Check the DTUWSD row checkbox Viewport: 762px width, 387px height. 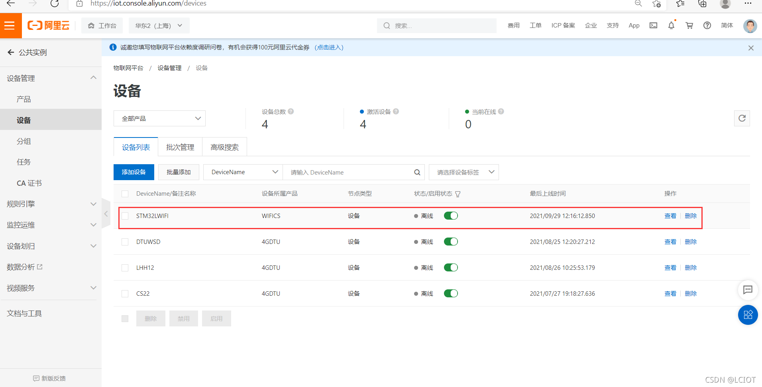[125, 242]
